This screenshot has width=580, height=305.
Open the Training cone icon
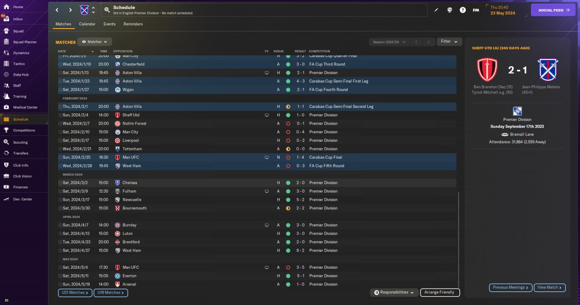coord(6,96)
